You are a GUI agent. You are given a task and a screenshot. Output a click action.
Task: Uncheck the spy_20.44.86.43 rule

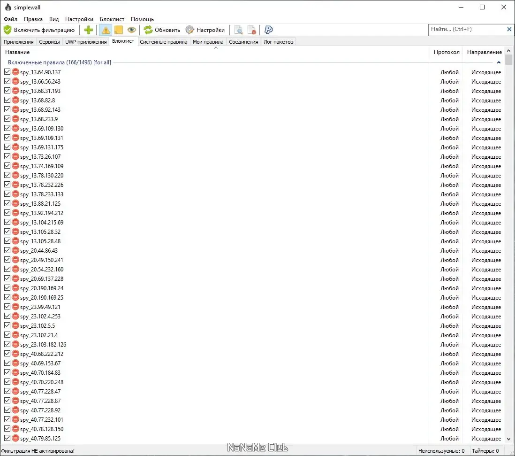point(7,250)
